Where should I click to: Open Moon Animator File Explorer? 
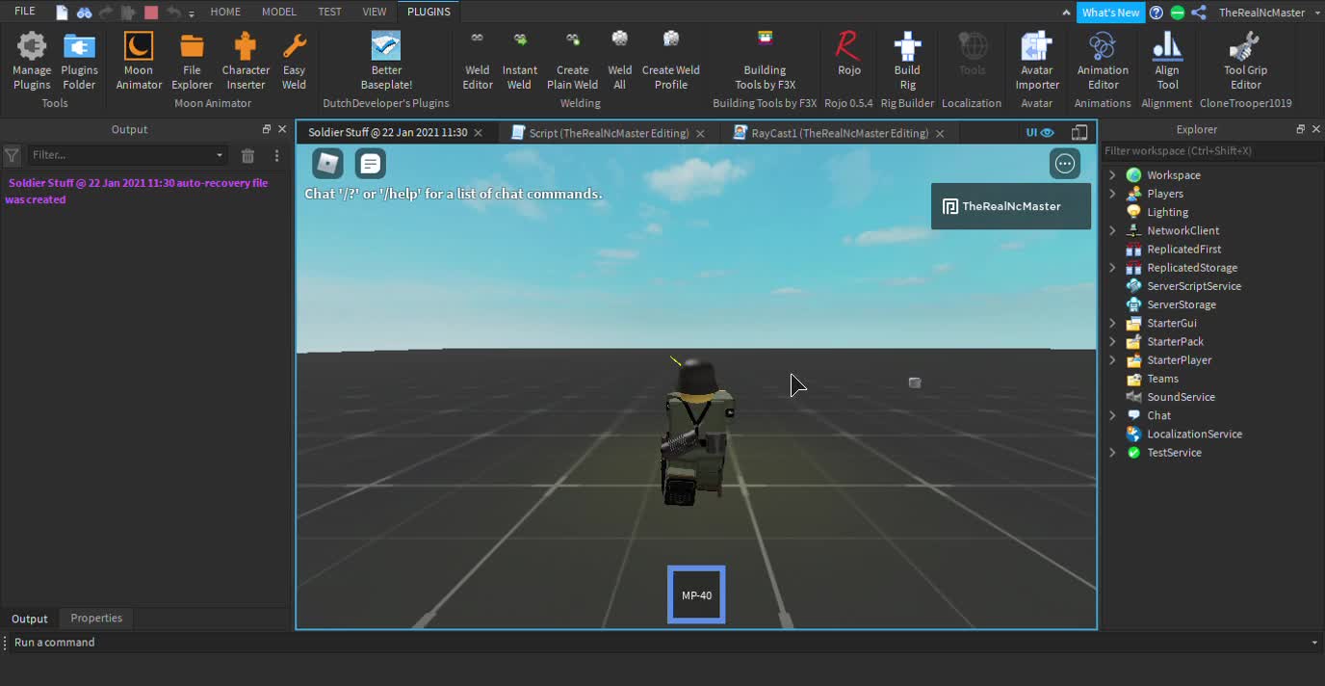point(192,62)
